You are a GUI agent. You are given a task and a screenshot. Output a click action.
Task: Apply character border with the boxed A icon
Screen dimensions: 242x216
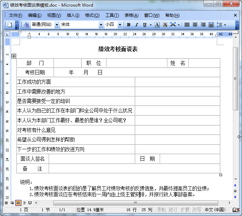(157, 25)
